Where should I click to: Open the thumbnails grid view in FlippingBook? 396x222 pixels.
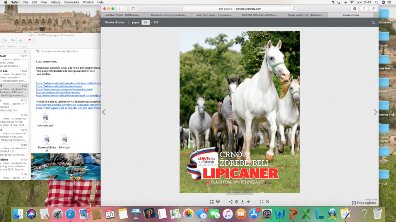click(x=212, y=202)
